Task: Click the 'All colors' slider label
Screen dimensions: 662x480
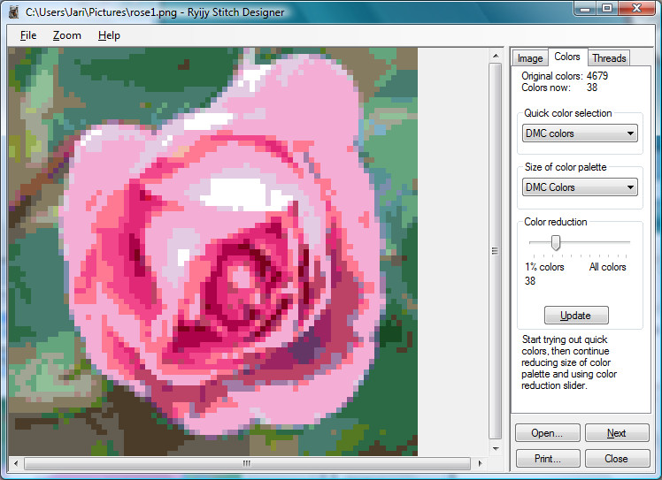Action: tap(607, 267)
